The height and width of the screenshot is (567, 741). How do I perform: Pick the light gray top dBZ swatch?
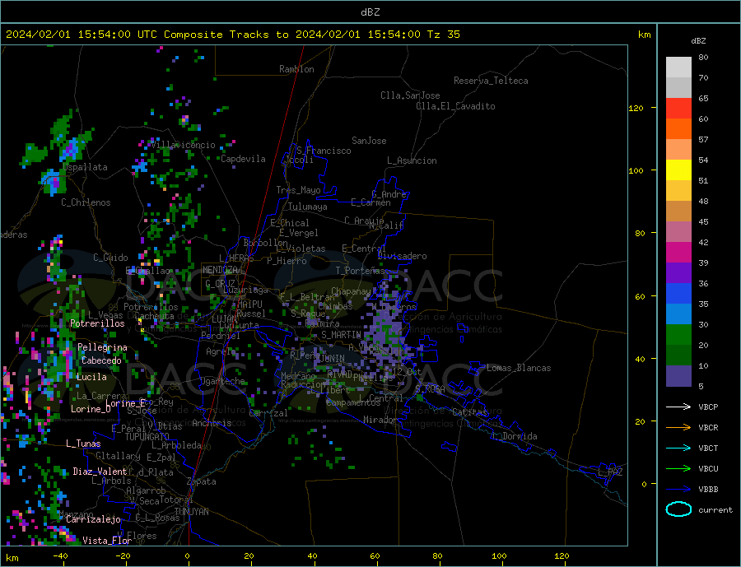tap(678, 67)
